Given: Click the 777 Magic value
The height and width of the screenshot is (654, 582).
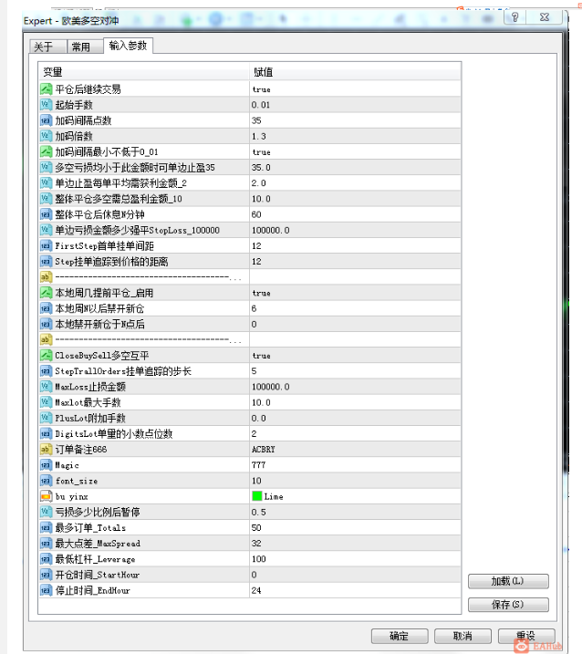Looking at the screenshot, I should coord(259,465).
